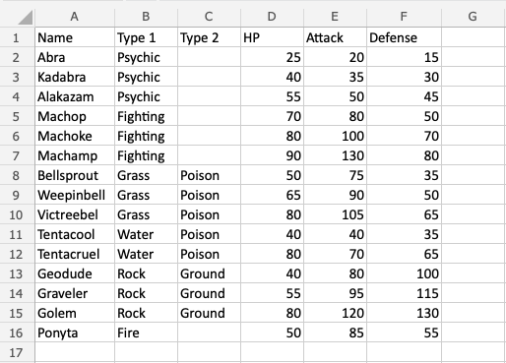Screen dimensions: 506x363
Task: Click Abra's HP value 25
Action: [272, 57]
